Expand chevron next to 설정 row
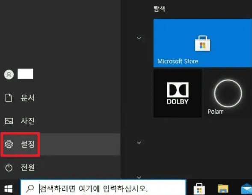 [x=139, y=142]
